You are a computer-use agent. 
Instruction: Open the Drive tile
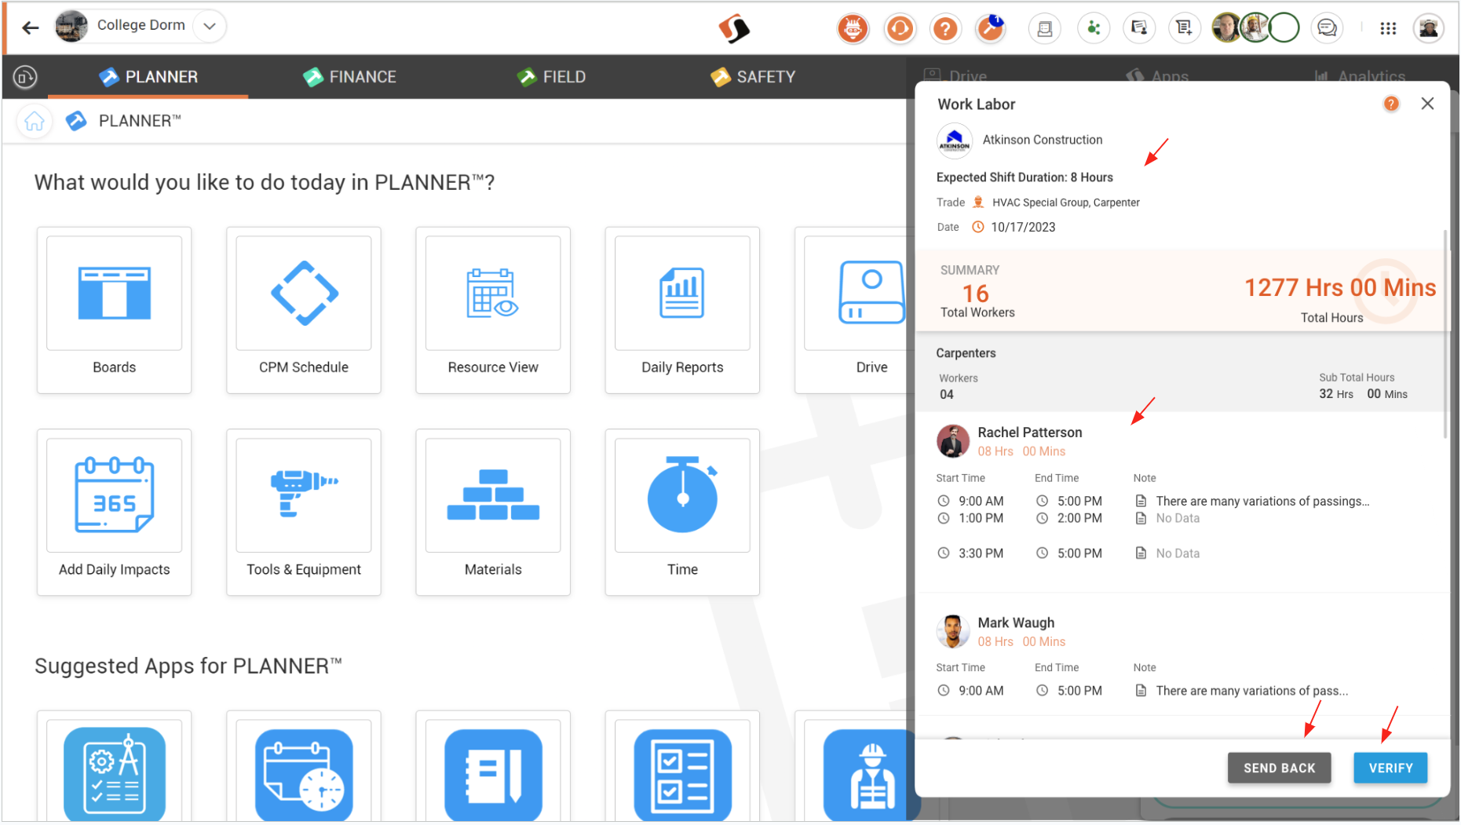tap(854, 310)
